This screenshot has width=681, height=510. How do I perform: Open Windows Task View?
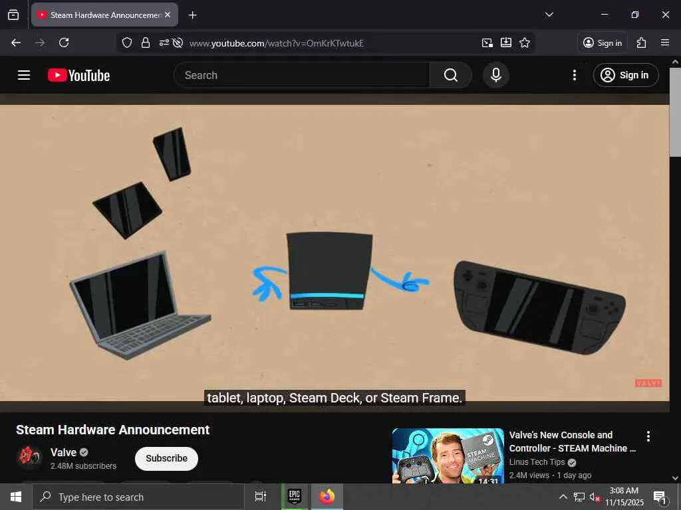(x=260, y=497)
